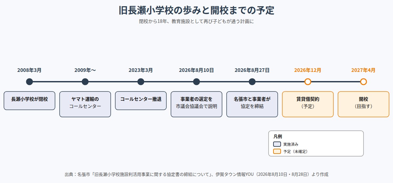Click the 2009年〜 timeline dot
393x183 pixels.
point(85,82)
